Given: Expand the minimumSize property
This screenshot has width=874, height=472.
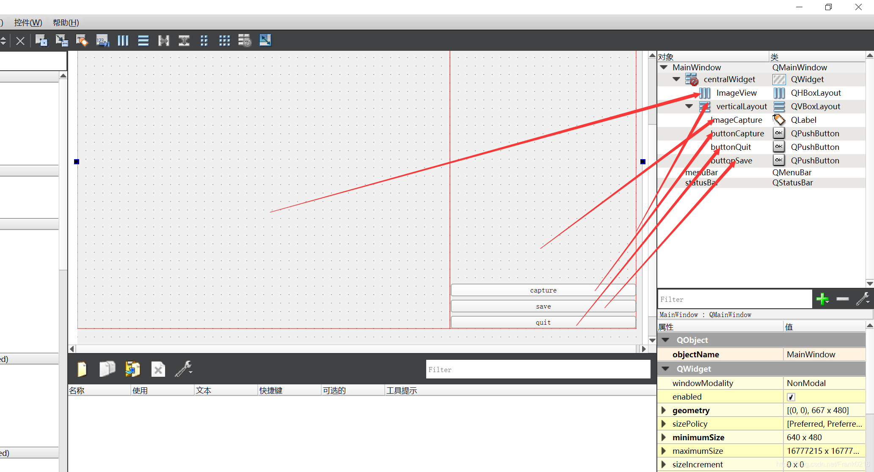Looking at the screenshot, I should 664,437.
